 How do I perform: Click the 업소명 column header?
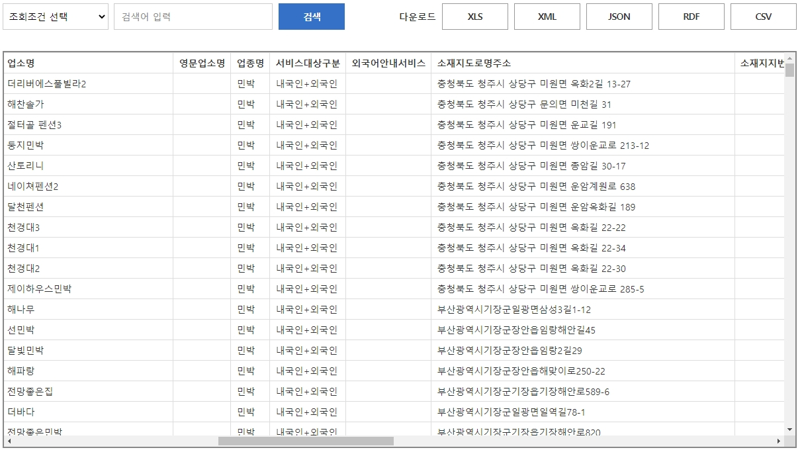[x=88, y=63]
